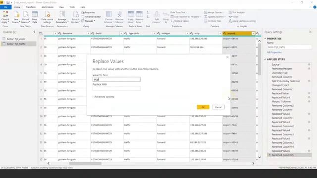Switch to the Tools tab
Viewport: 317px width, 178px height.
(72, 7)
